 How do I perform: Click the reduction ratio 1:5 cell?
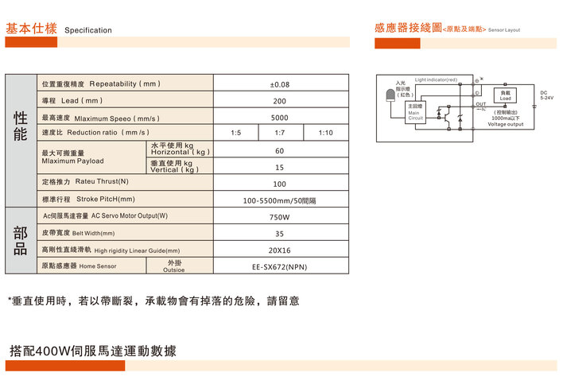[x=236, y=133]
